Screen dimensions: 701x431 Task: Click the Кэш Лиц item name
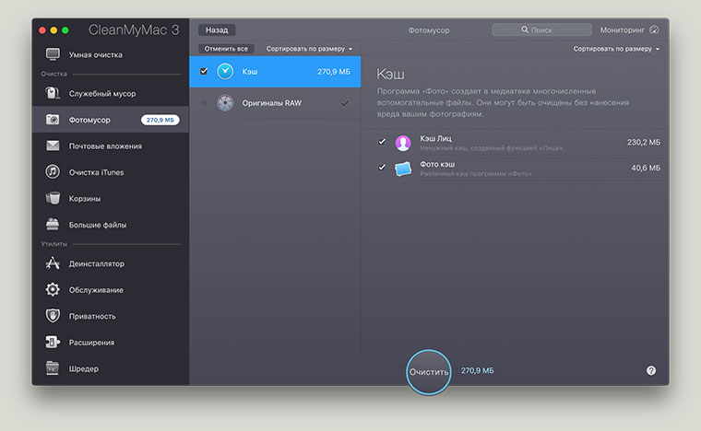(x=435, y=138)
